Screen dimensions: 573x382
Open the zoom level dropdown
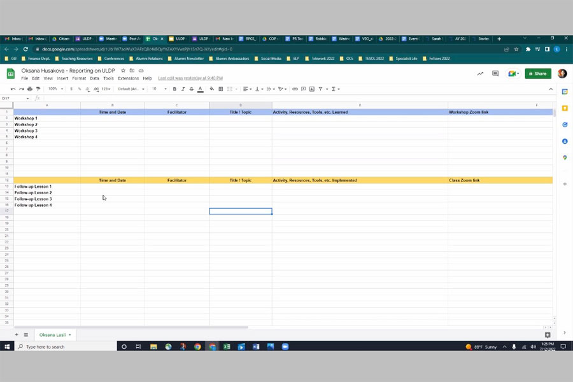pyautogui.click(x=55, y=89)
